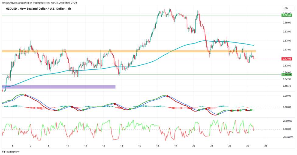The image size is (297, 155).
Task: Click the 0.56610 price axis value
Action: click(x=287, y=86)
